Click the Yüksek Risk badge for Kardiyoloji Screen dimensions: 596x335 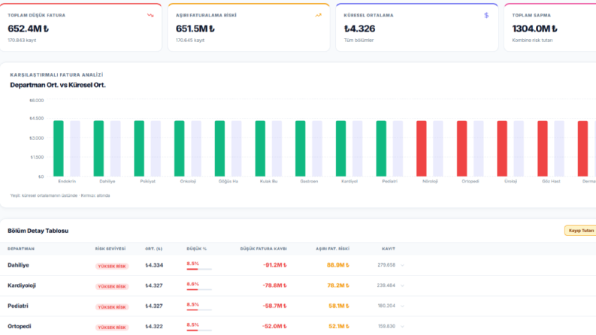point(112,286)
